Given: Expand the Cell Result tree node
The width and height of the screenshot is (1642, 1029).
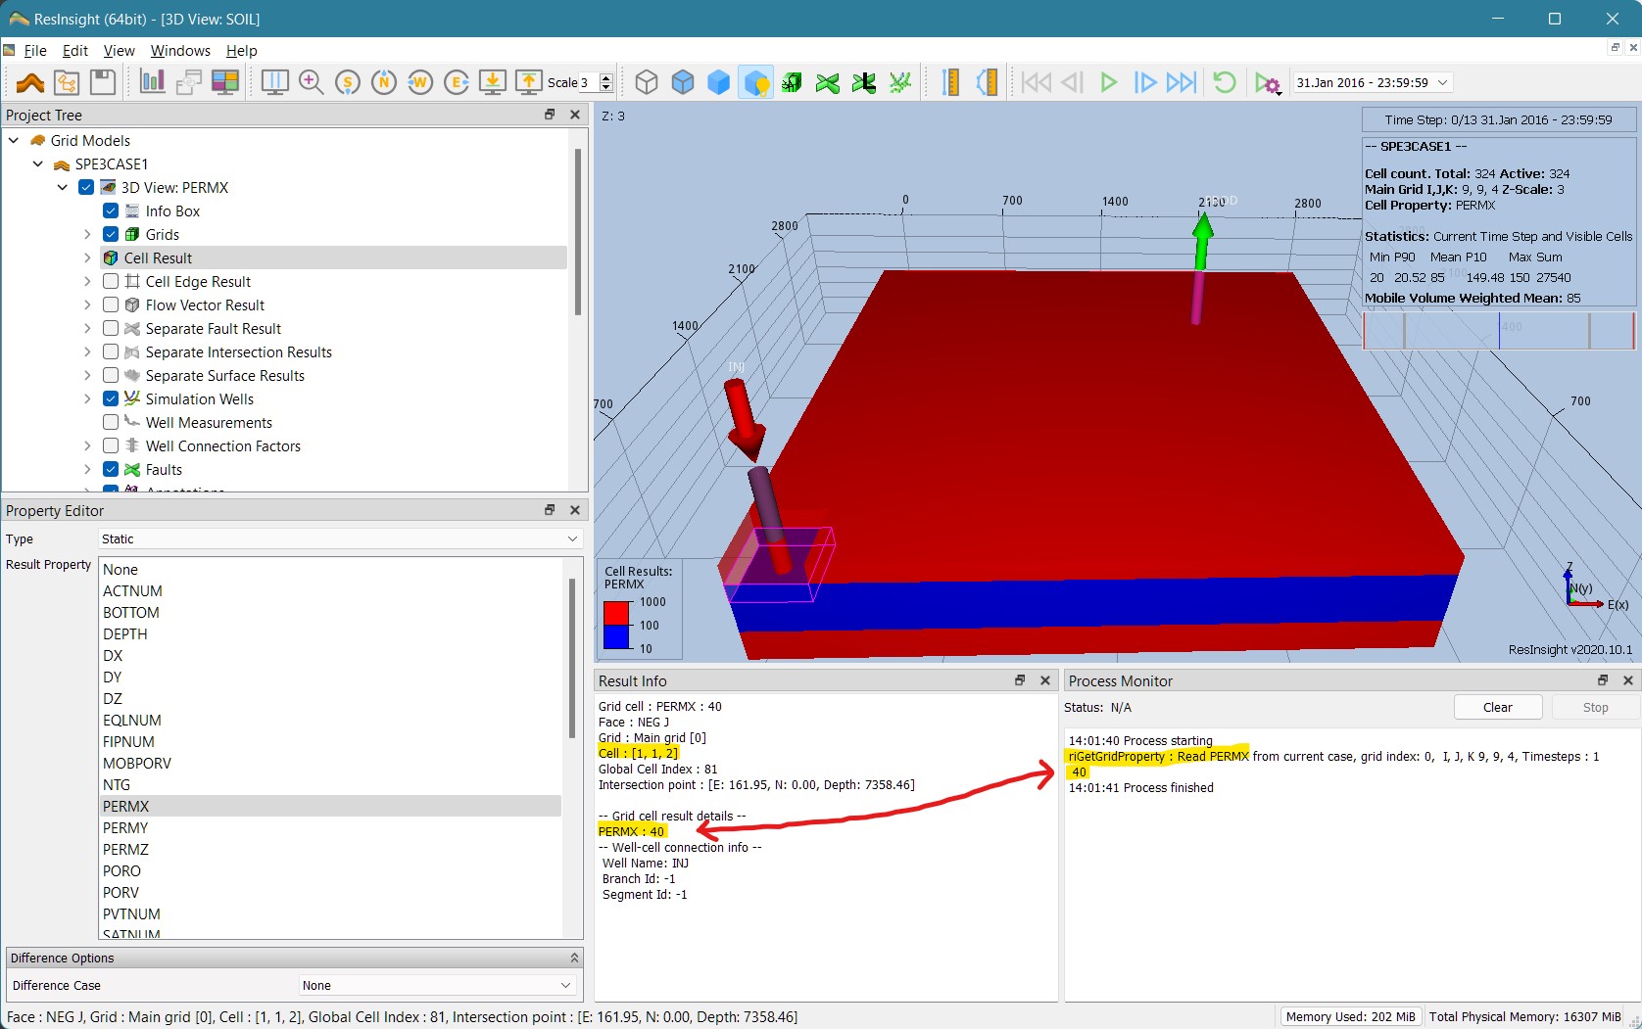Looking at the screenshot, I should pyautogui.click(x=87, y=257).
